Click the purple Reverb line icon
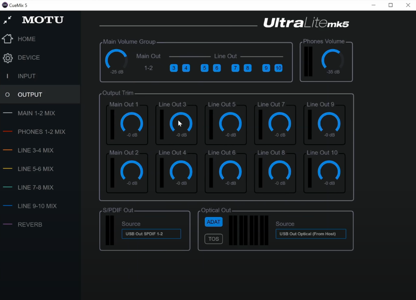This screenshot has height=300, width=416. click(x=7, y=224)
